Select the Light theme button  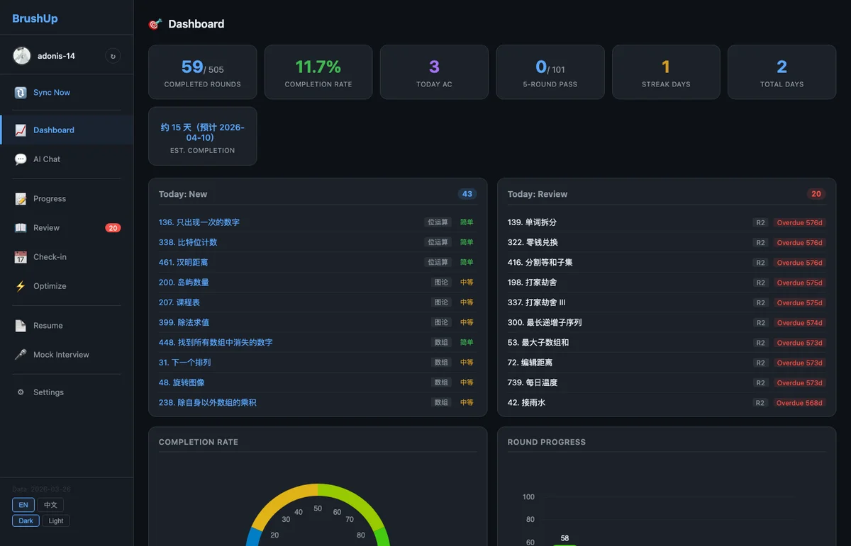56,521
